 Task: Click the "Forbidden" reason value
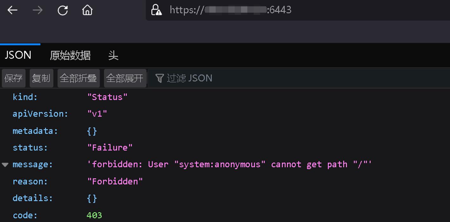point(115,181)
